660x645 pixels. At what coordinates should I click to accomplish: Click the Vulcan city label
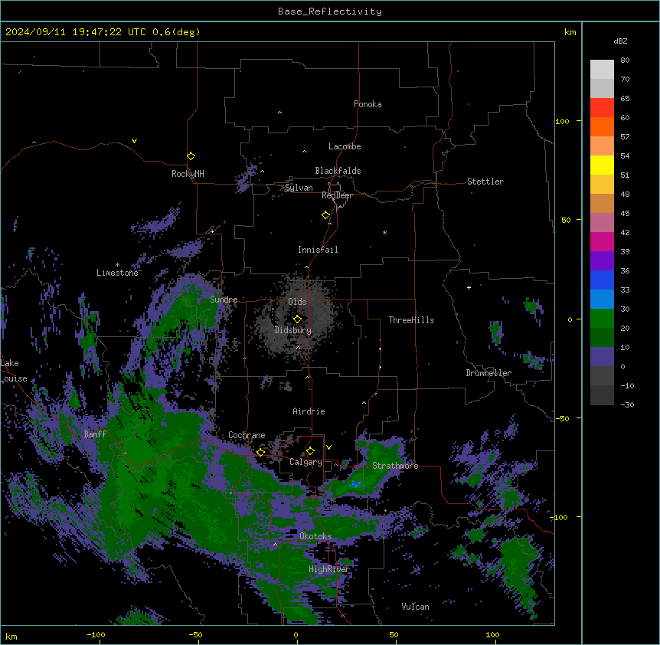416,607
